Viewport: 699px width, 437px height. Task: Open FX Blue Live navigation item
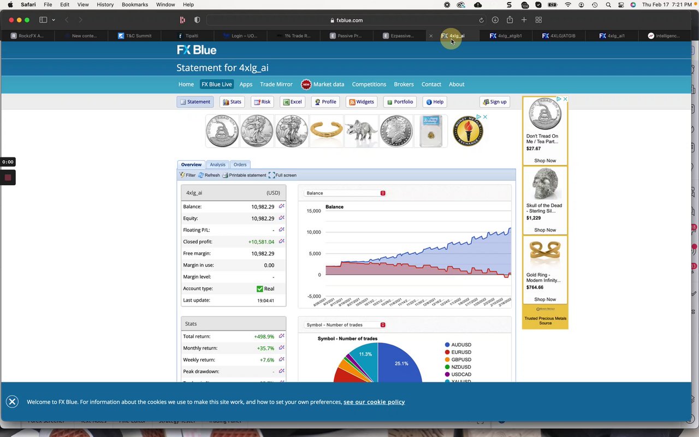(x=217, y=84)
